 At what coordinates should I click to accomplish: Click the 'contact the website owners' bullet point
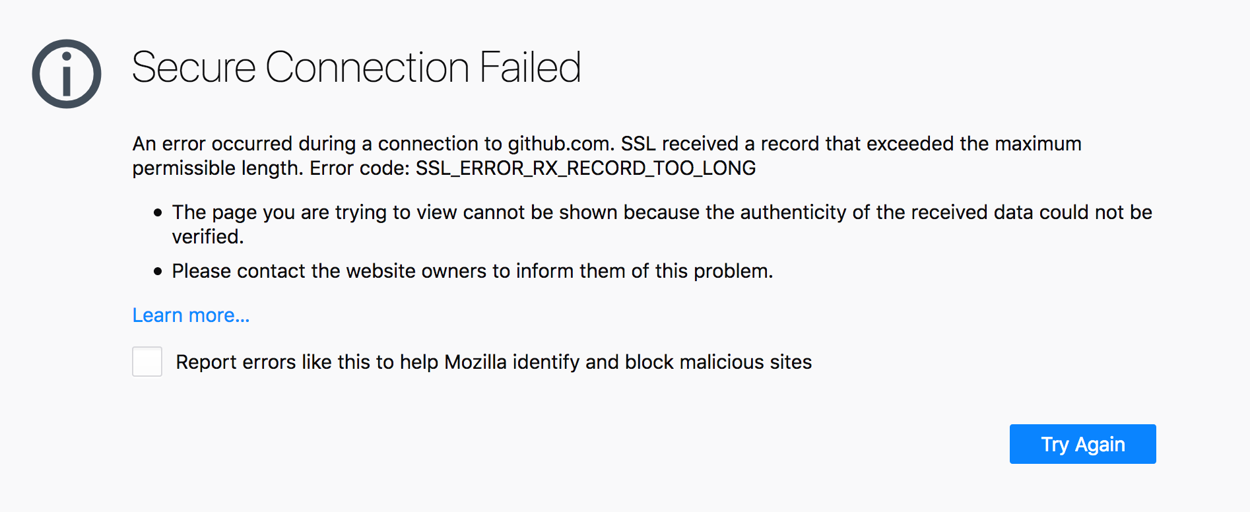[473, 271]
